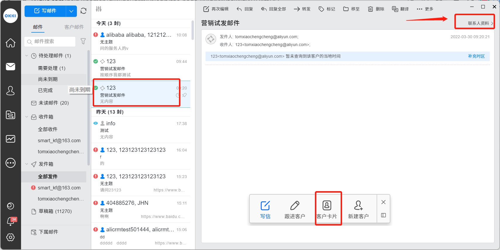Open 客户卡片 in floating toolbar
Screen dimensions: 500x250
327,209
